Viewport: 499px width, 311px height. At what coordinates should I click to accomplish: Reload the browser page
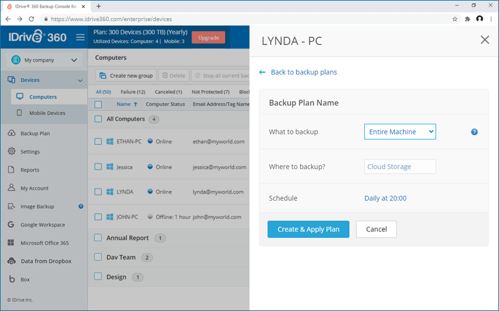click(x=31, y=19)
